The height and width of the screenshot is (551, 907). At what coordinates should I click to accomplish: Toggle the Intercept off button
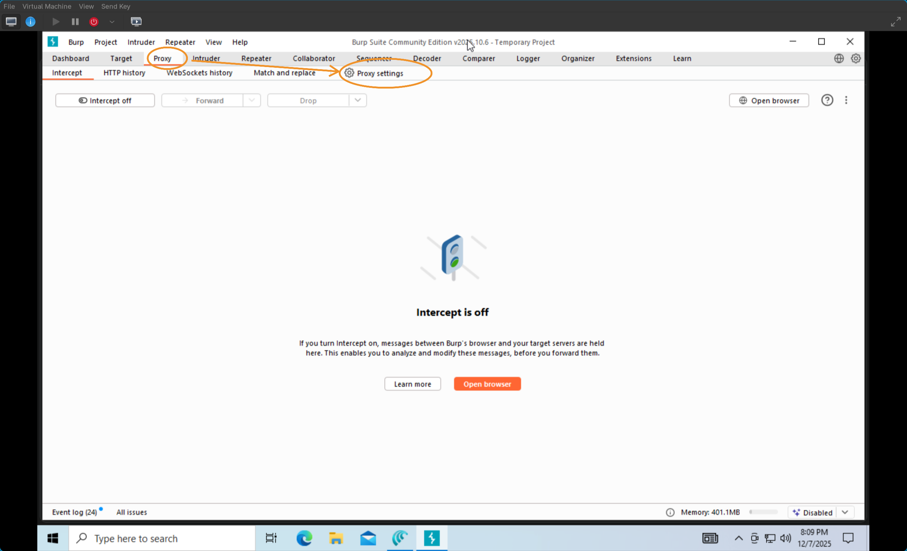[105, 100]
